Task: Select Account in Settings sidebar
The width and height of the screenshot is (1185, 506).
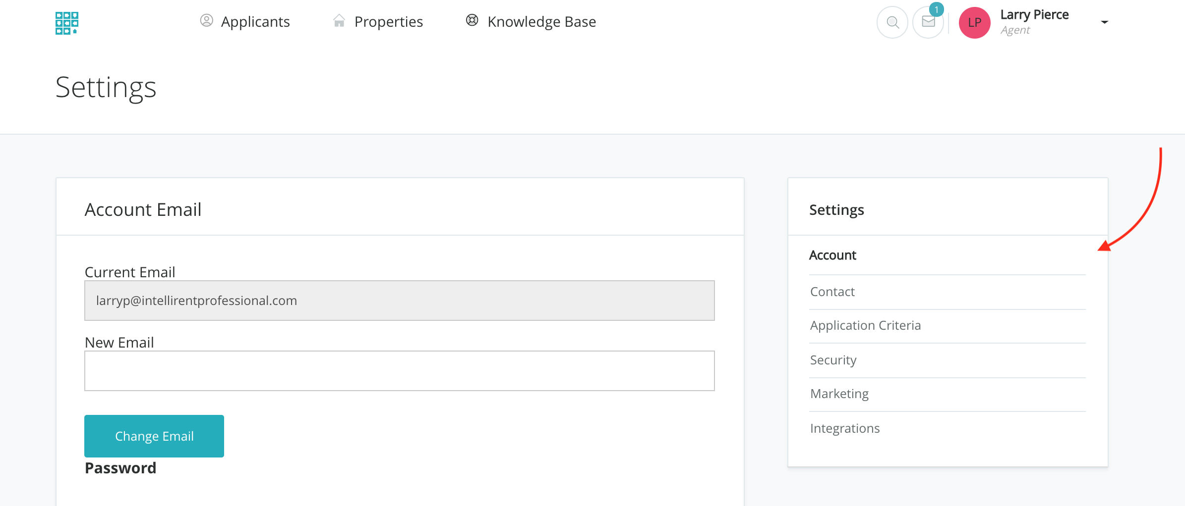Action: pos(832,255)
